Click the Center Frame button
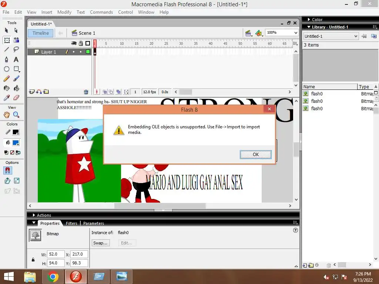This screenshot has width=379, height=284. coord(97,92)
